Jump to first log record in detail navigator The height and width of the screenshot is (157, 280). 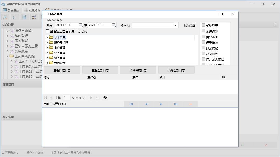(x=131, y=104)
